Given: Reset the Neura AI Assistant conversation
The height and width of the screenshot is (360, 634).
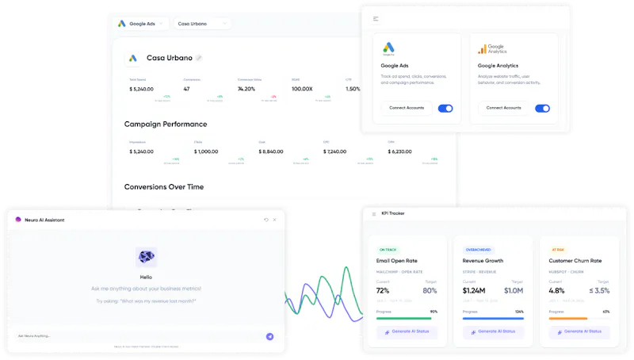Looking at the screenshot, I should (x=266, y=220).
